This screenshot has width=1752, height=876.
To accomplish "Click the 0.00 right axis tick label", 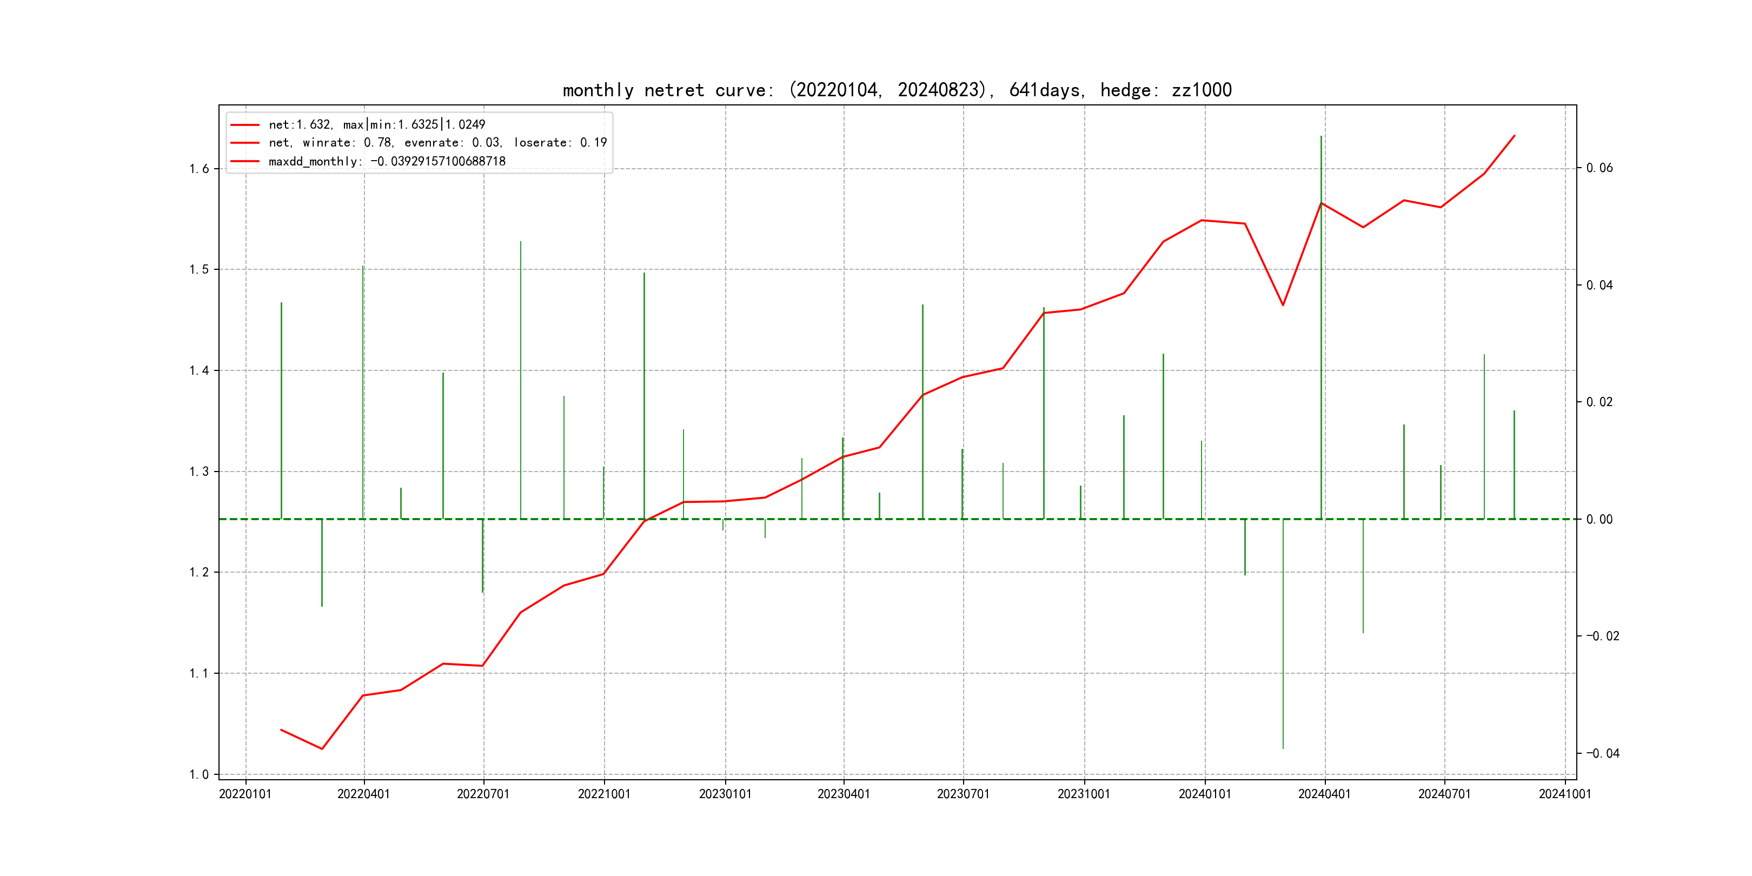I will pos(1599,520).
